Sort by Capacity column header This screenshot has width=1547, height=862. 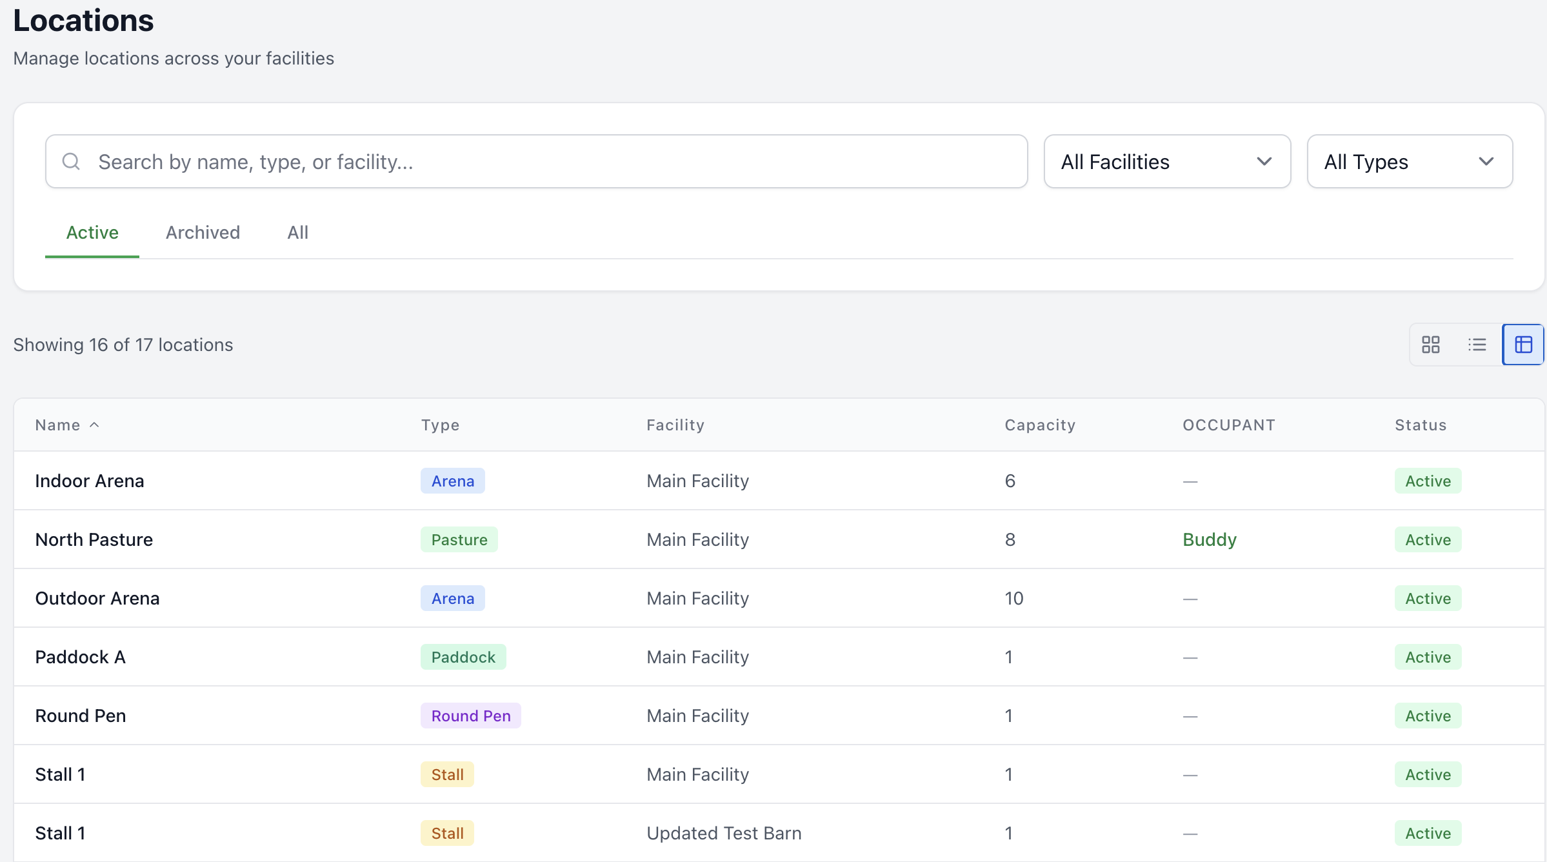click(x=1039, y=425)
